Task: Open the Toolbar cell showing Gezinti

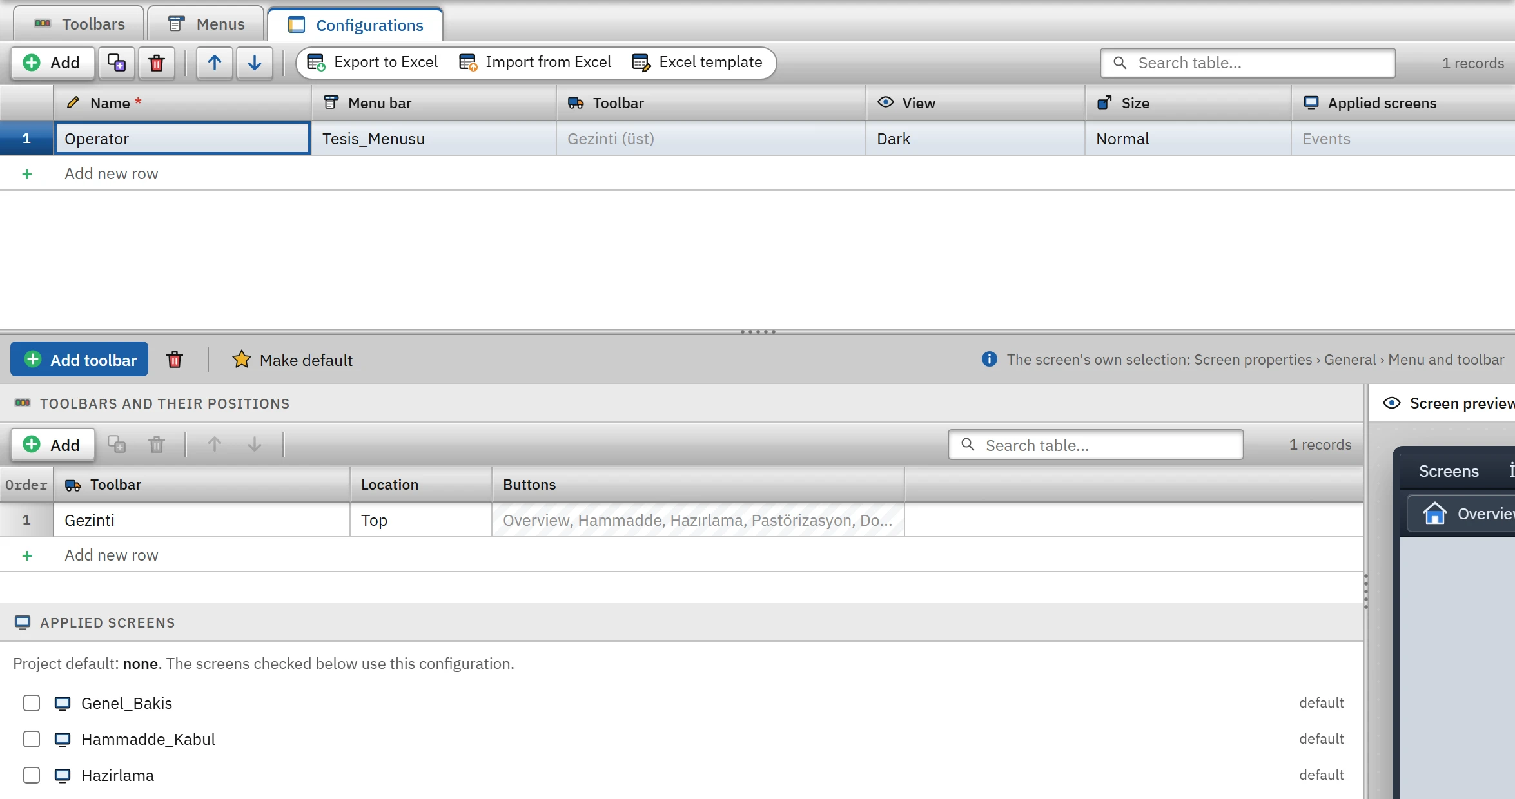Action: 202,520
